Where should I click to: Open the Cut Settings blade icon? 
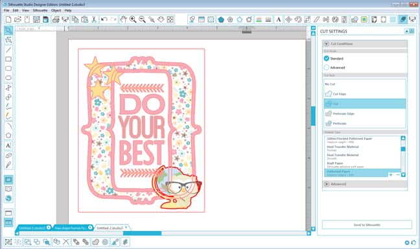click(402, 19)
